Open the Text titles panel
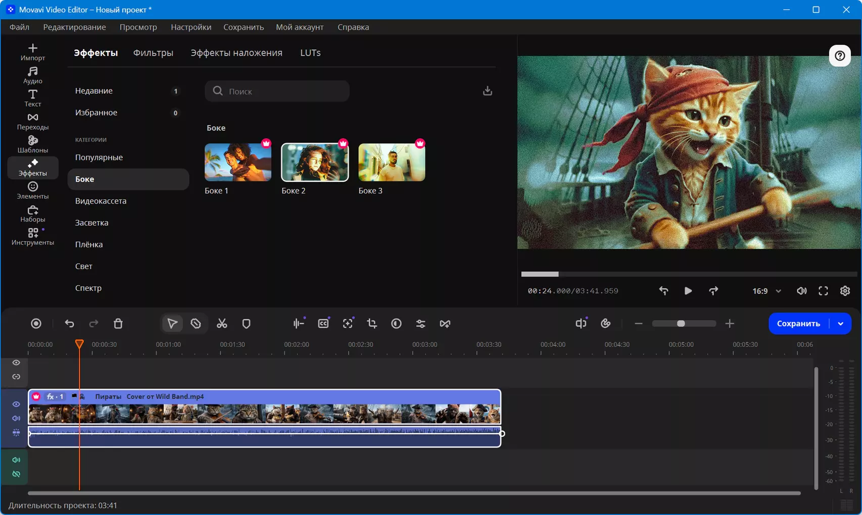862x515 pixels. 33,98
